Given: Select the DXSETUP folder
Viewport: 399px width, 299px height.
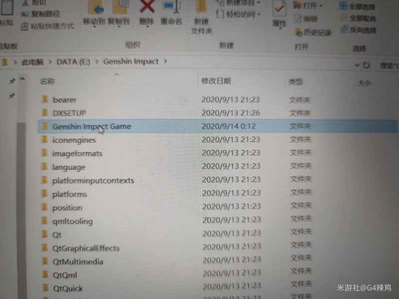Looking at the screenshot, I should 69,113.
